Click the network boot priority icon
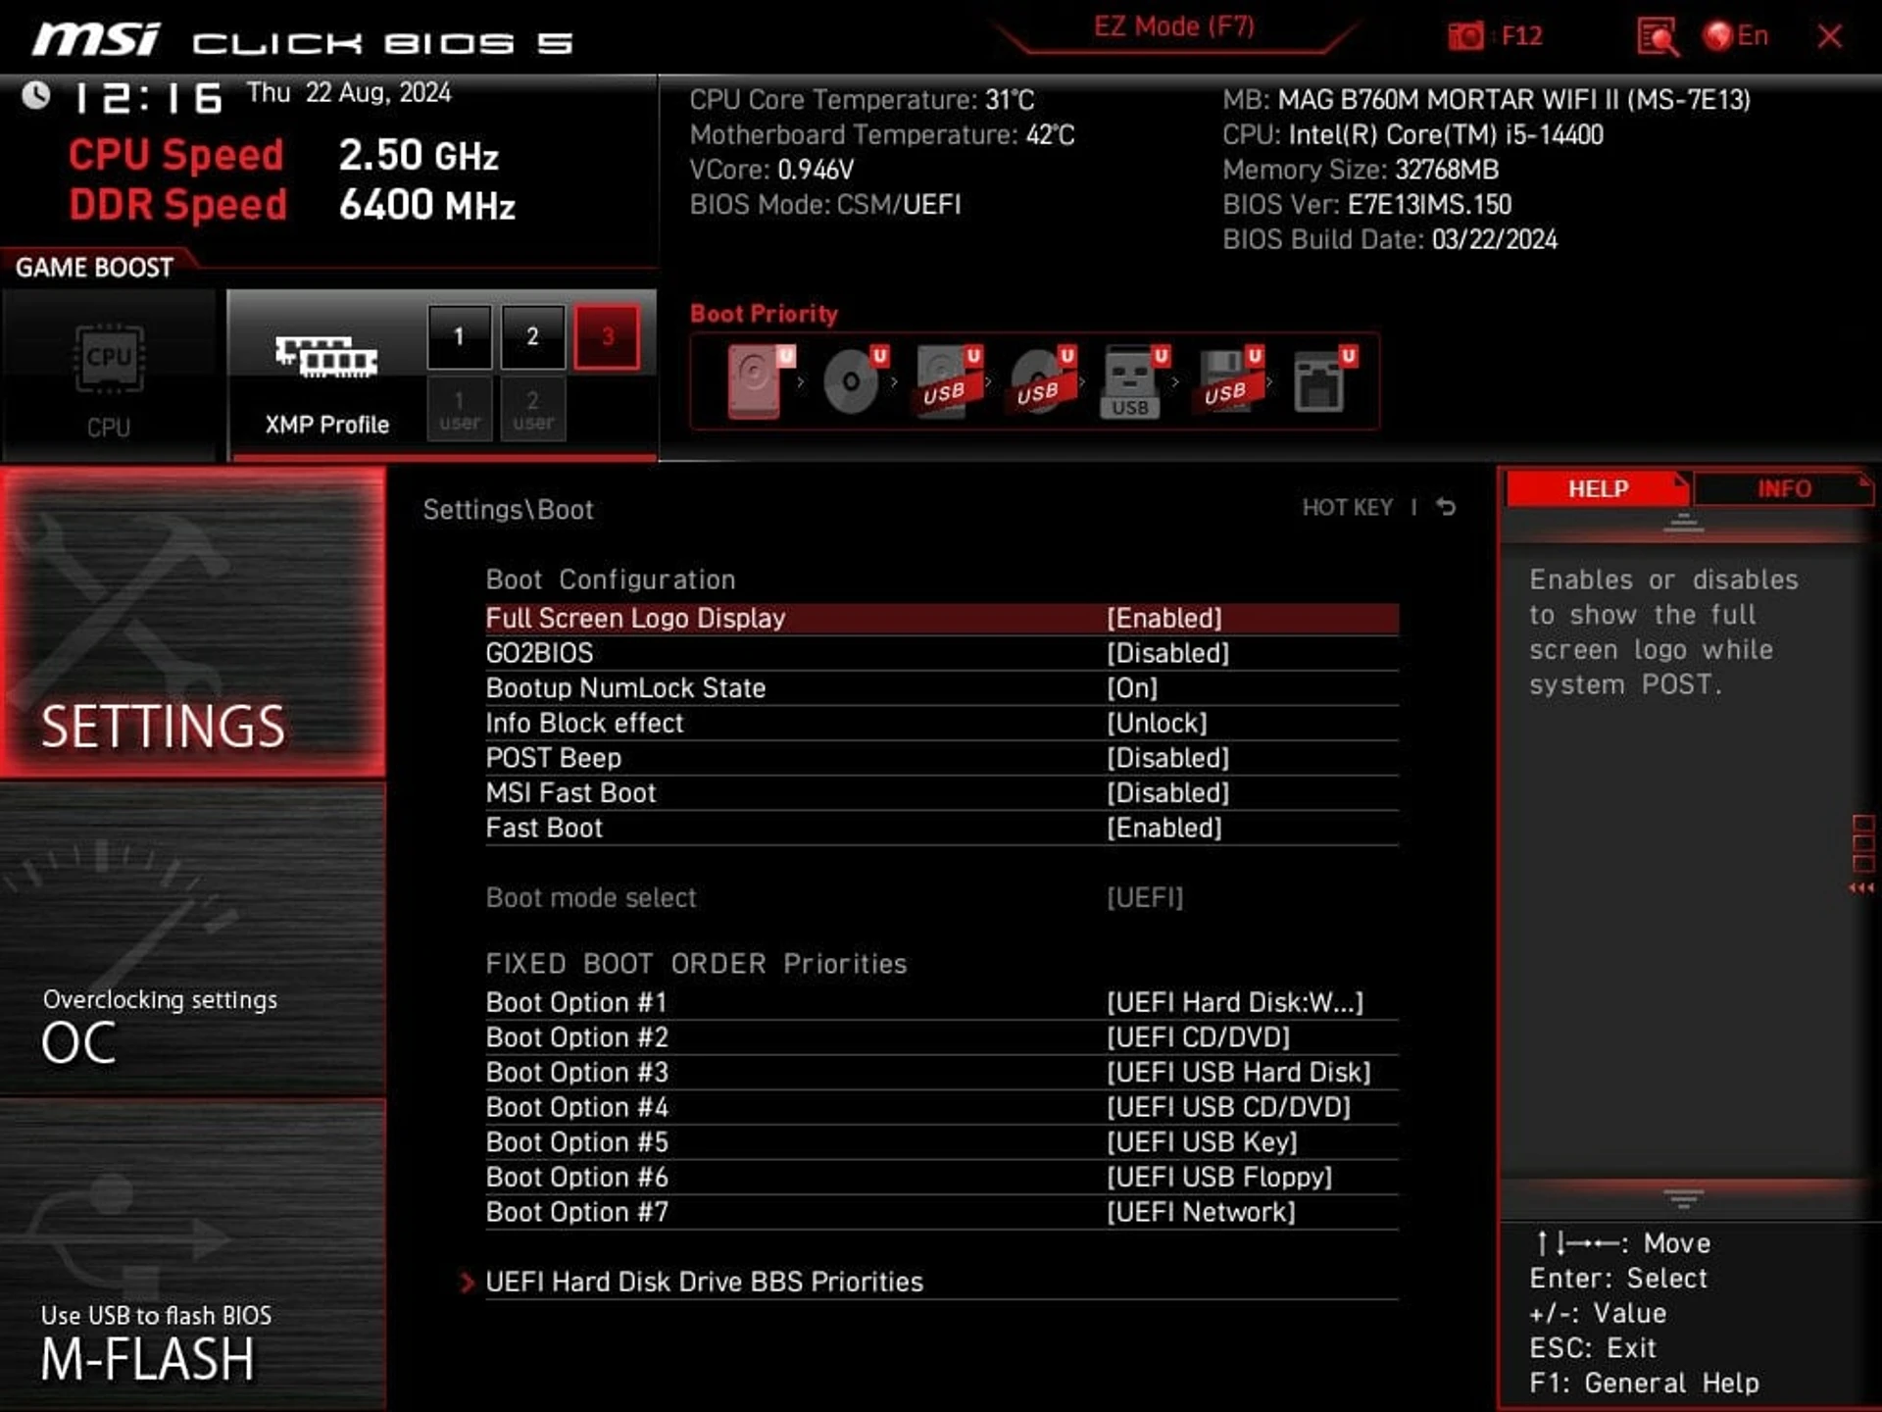1882x1412 pixels. click(1325, 381)
